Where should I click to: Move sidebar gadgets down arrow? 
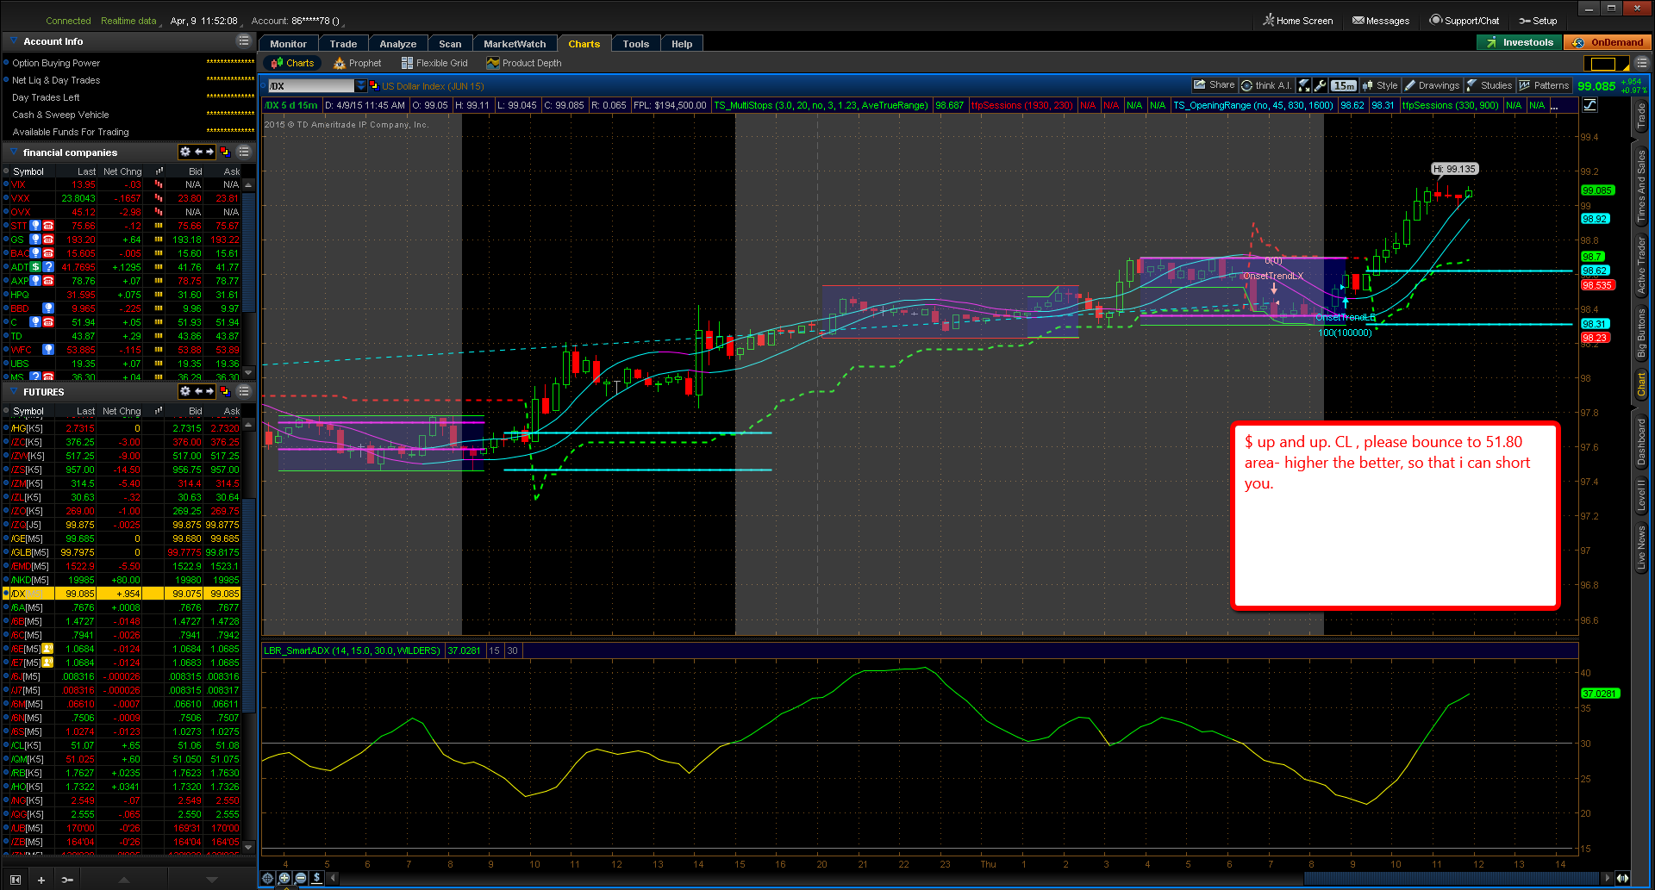tap(211, 880)
